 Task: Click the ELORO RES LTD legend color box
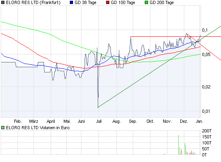pyautogui.click(x=3, y=2)
